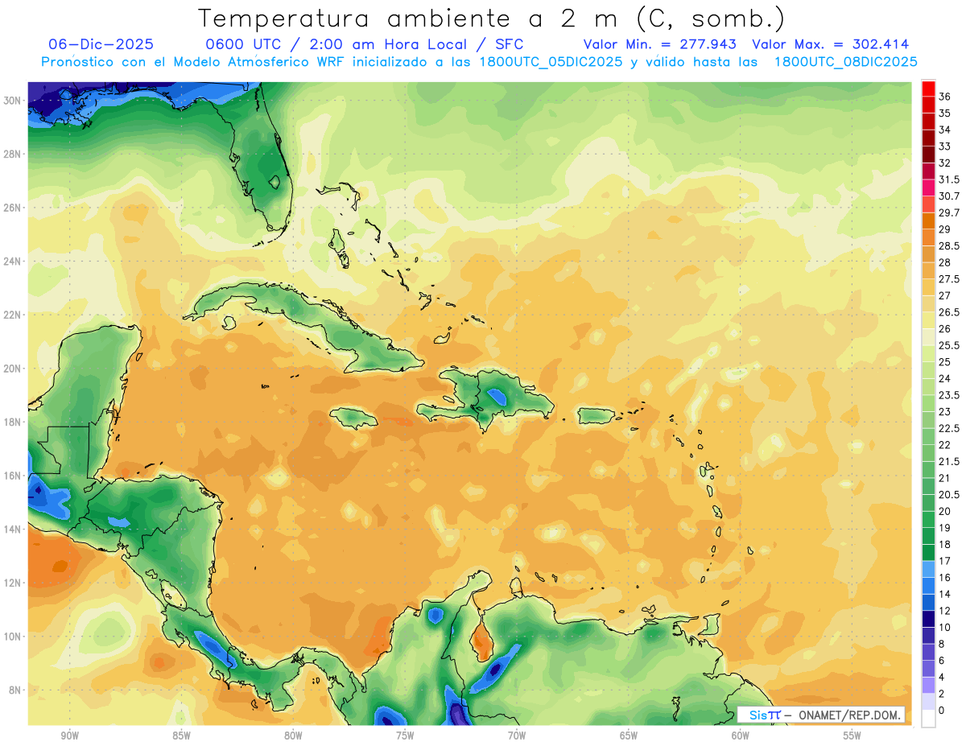Click the legend value "2"

tap(942, 694)
